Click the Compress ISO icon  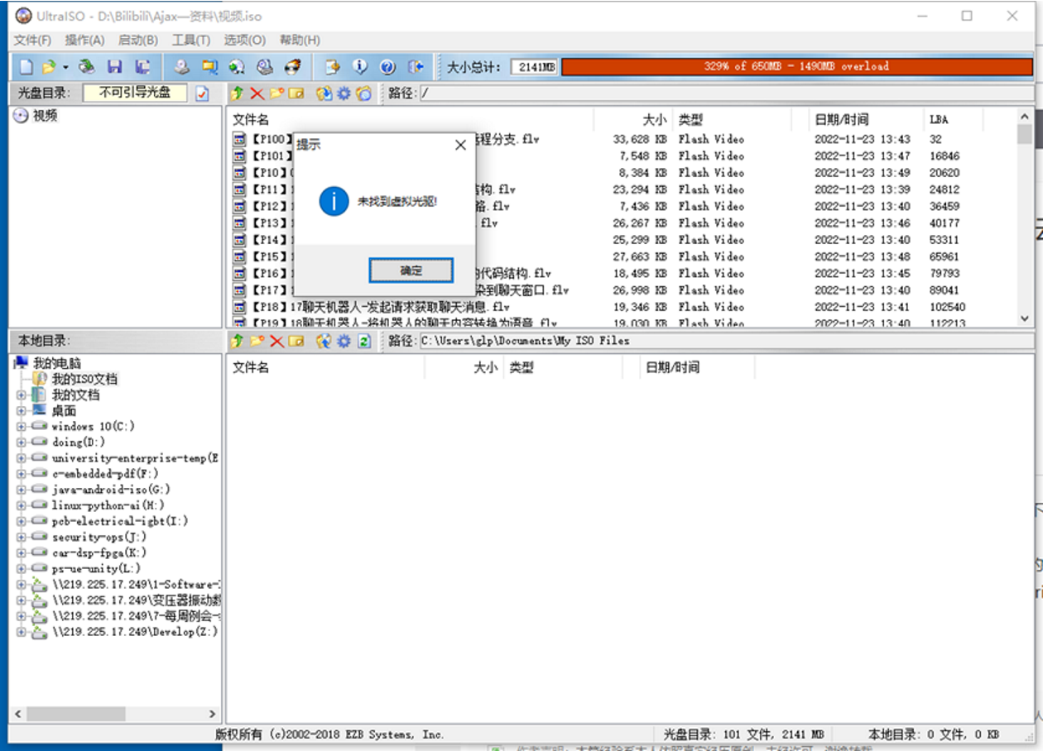click(x=209, y=67)
